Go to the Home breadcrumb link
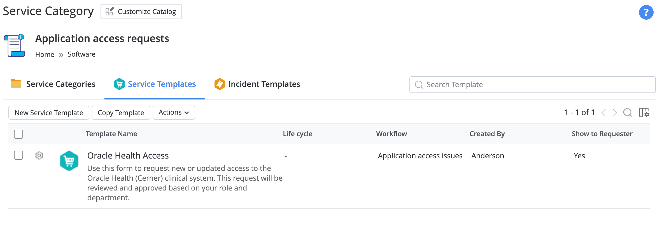 pos(45,54)
